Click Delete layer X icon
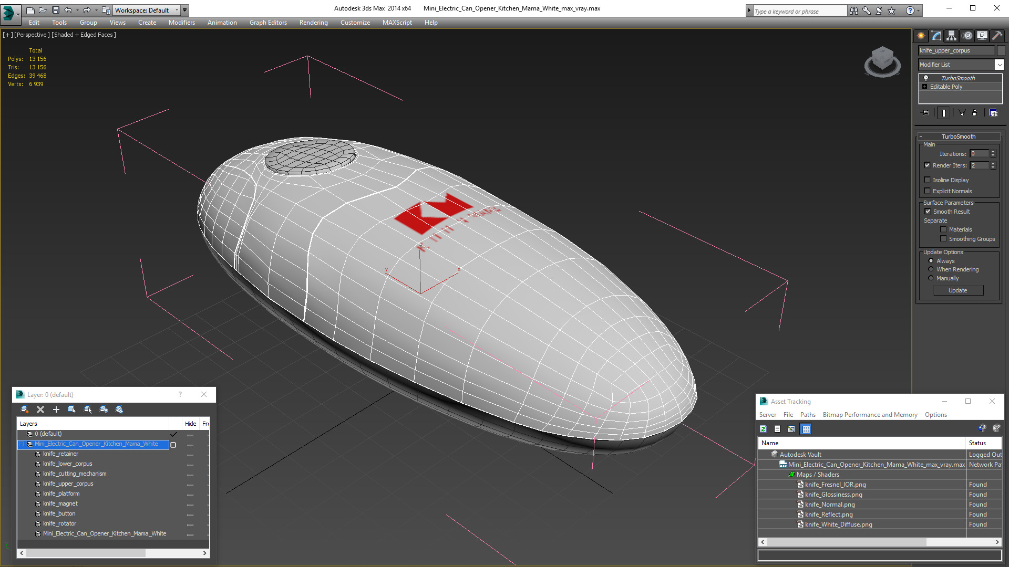Viewport: 1009px width, 567px height. click(x=40, y=409)
